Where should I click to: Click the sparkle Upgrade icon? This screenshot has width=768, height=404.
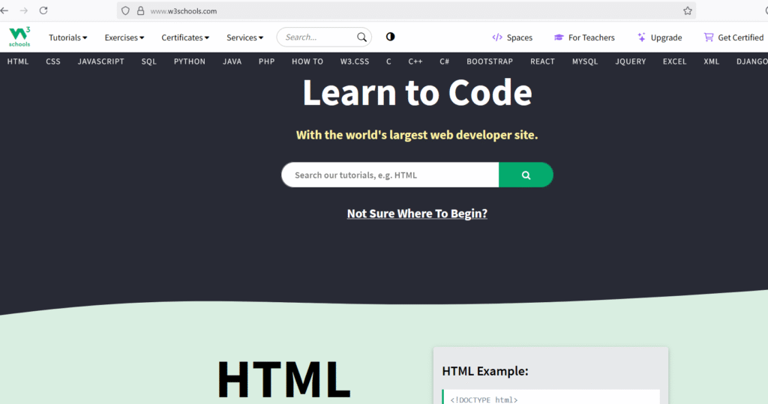[641, 37]
